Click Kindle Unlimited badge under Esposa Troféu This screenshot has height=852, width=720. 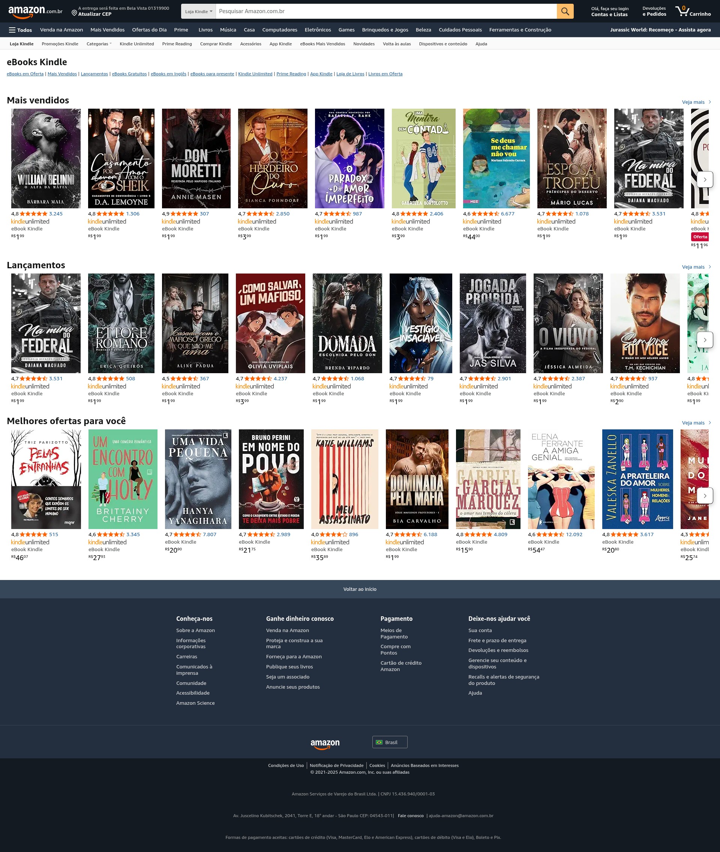click(556, 221)
